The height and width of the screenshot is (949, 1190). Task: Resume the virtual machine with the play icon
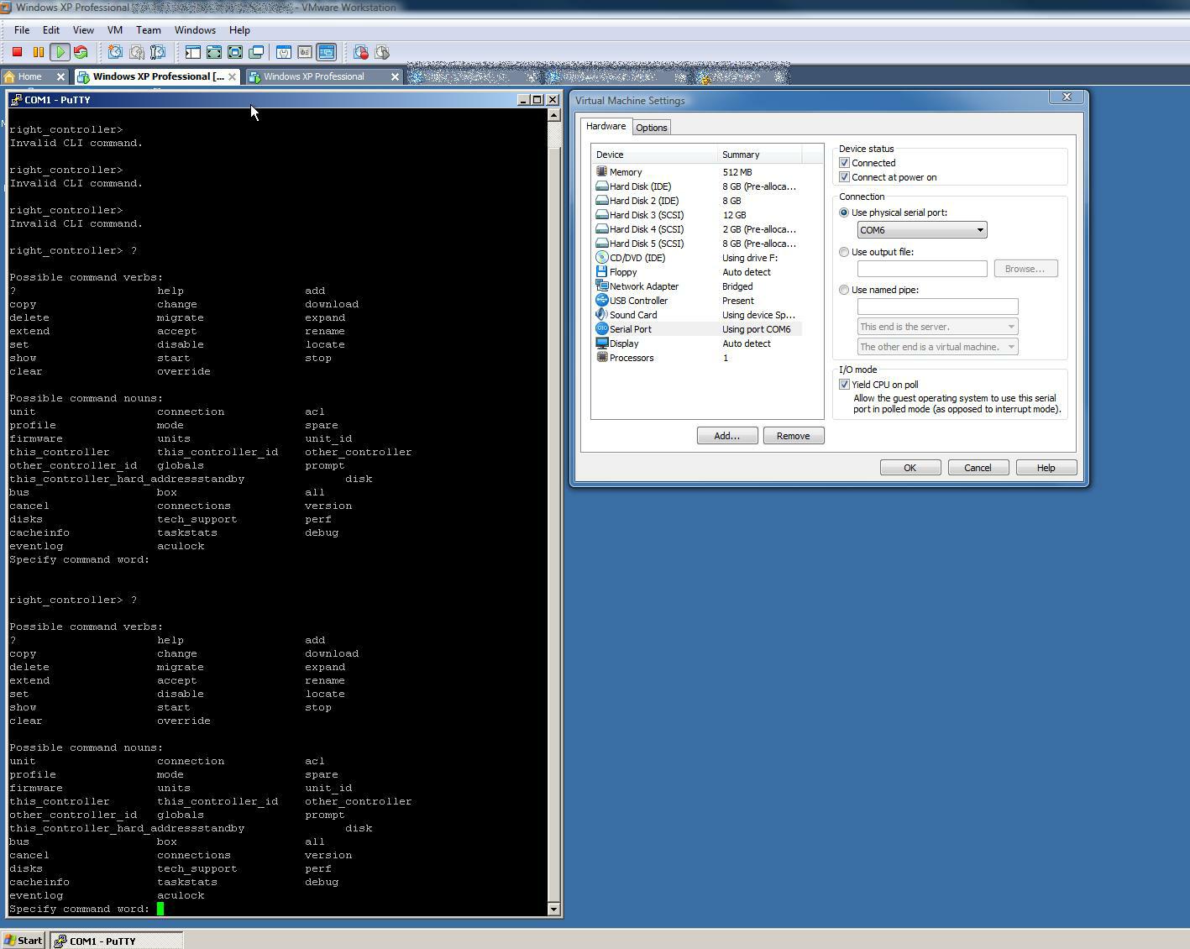pos(60,51)
